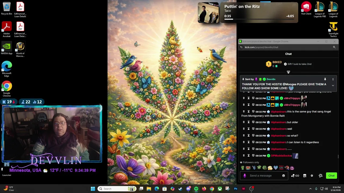The image size is (344, 193).
Task: Open the top Edfinancial Loan Details PDF
Action: pos(20,10)
